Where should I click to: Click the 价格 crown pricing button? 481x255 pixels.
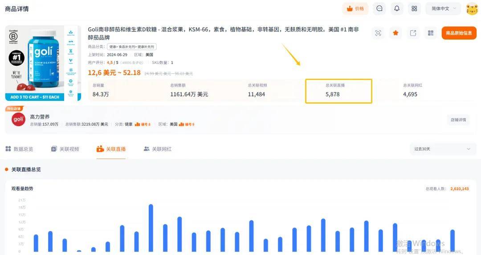click(355, 8)
